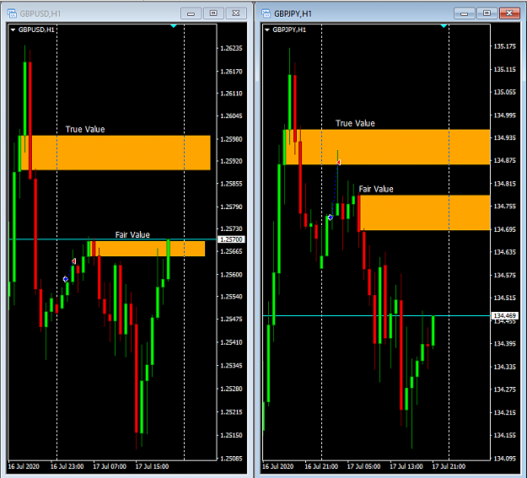Image resolution: width=527 pixels, height=478 pixels.
Task: Close the GBPUSD,H1 chart window
Action: click(x=236, y=13)
